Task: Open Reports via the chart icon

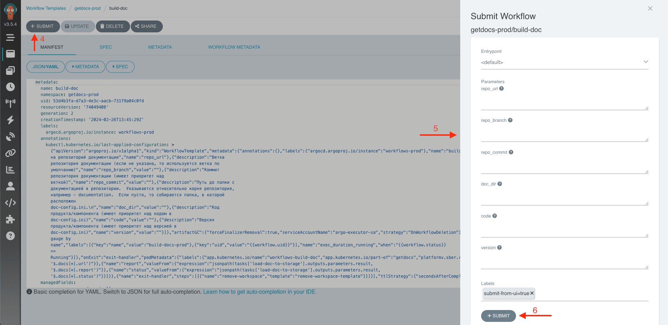Action: coord(10,169)
